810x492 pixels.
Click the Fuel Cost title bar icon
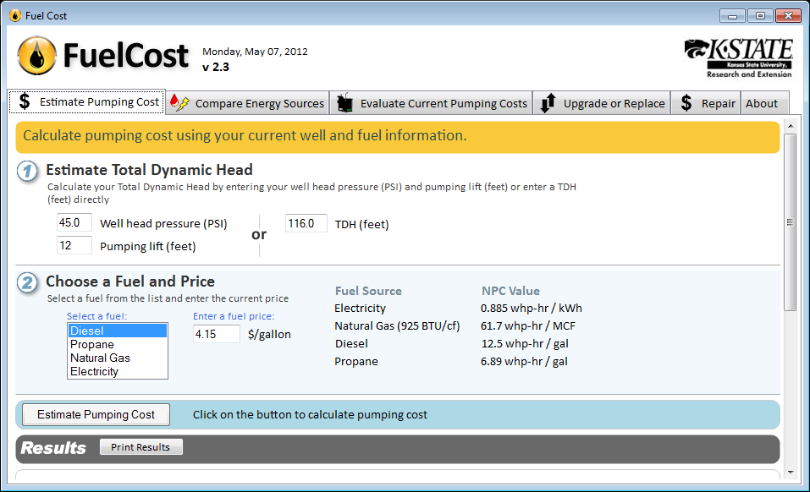coord(15,15)
